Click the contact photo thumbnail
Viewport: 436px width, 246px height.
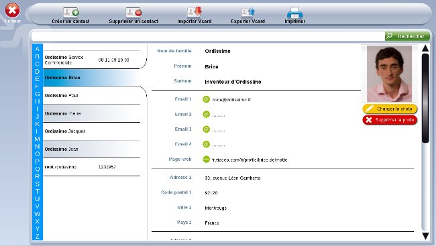[x=389, y=74]
